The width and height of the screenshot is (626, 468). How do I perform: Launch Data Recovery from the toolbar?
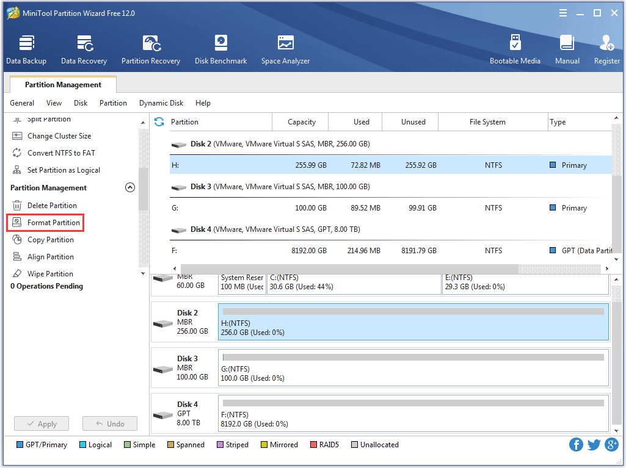tap(84, 49)
